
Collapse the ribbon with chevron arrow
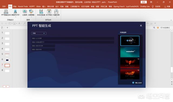(x=171, y=20)
